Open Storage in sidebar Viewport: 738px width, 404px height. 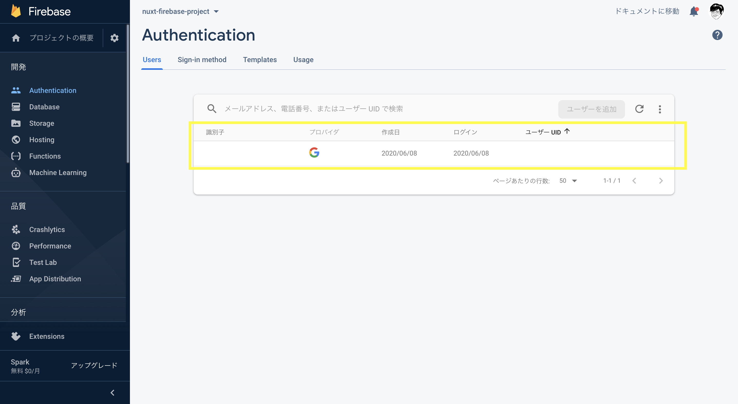pos(42,123)
